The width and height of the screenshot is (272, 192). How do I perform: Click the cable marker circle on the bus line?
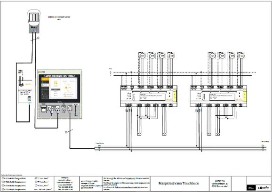coord(66,132)
